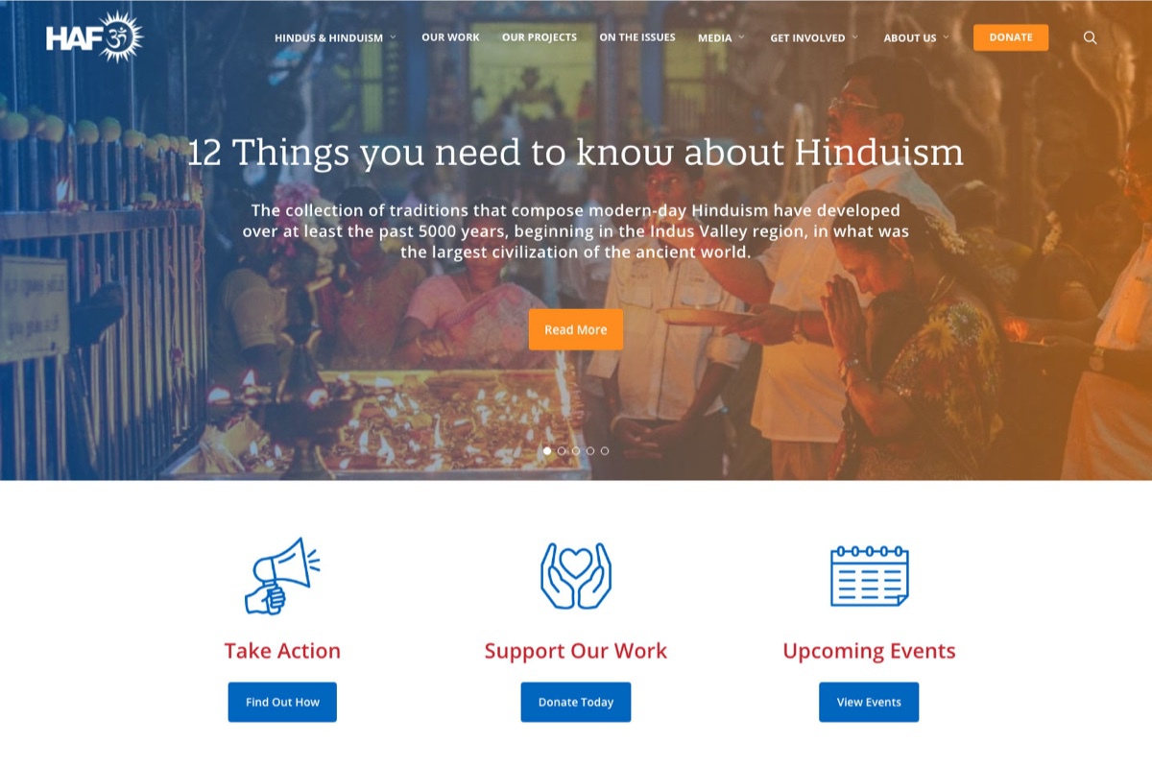Open the On The Issues menu item
This screenshot has width=1152, height=768.
[x=637, y=37]
